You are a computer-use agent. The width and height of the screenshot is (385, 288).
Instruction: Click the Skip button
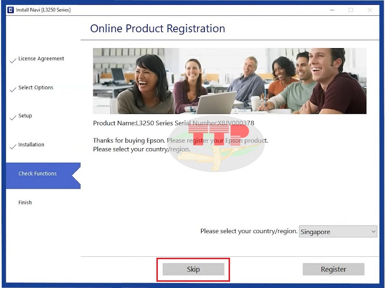click(193, 269)
